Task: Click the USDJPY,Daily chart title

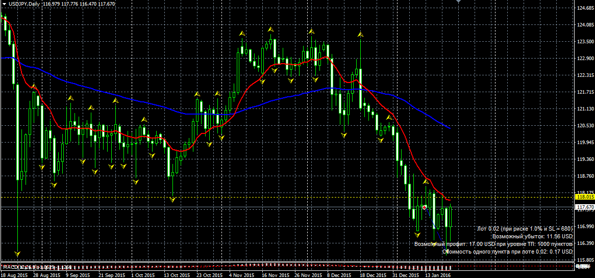Action: [x=24, y=4]
